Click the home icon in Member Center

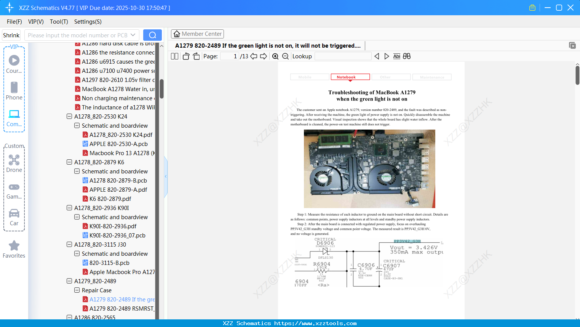177,34
